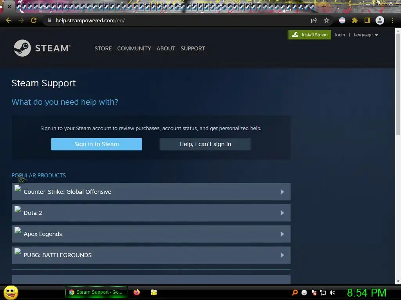The image size is (401, 300).
Task: Open the file manager taskbar icon
Action: tap(154, 292)
